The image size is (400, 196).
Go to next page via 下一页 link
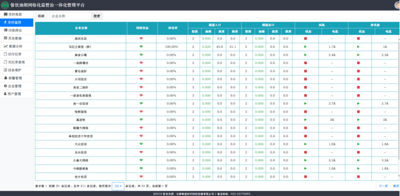tap(383, 186)
